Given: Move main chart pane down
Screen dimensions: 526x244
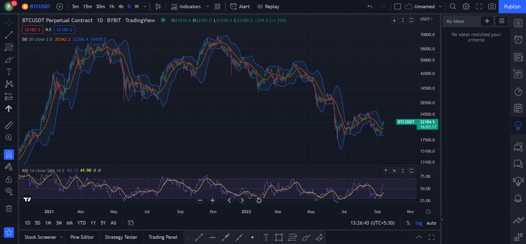Looking at the screenshot, I should 394,20.
